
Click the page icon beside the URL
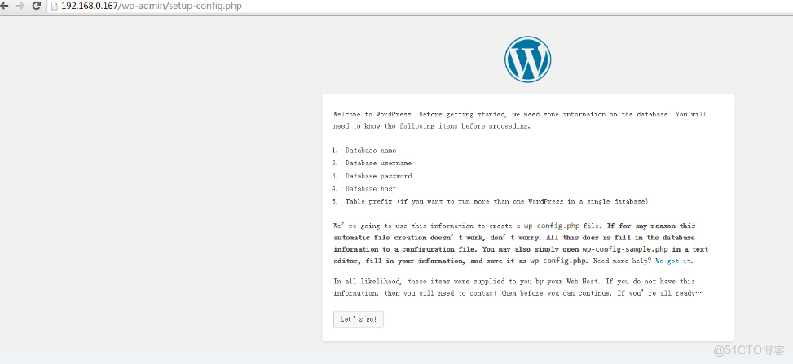click(x=54, y=7)
